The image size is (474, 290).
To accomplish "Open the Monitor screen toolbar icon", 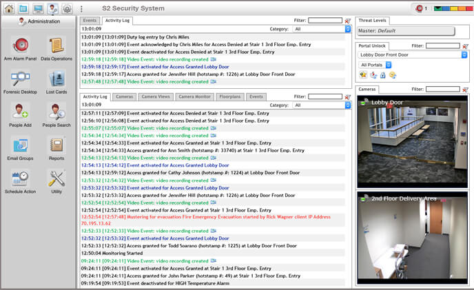I will 38,8.
